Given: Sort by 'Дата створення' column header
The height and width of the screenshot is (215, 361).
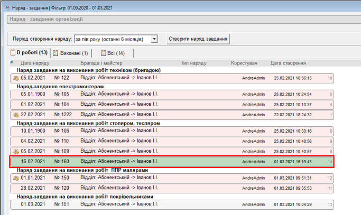Looking at the screenshot, I should coord(288,63).
